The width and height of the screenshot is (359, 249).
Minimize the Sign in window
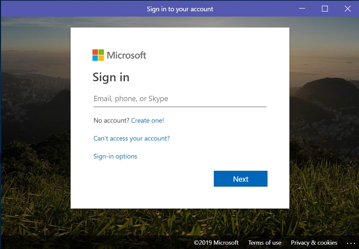click(302, 9)
